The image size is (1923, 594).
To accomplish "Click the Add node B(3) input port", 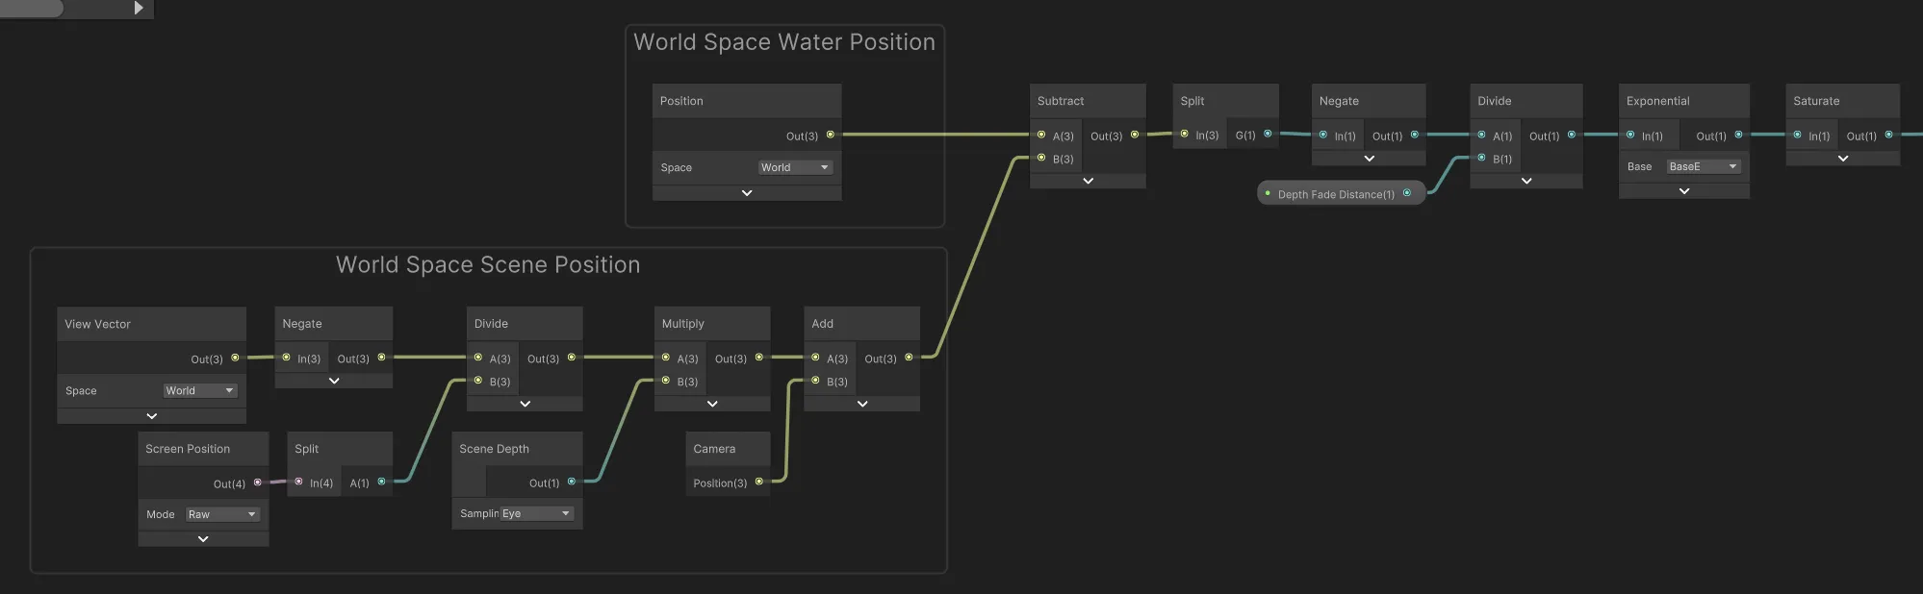I will pyautogui.click(x=816, y=381).
